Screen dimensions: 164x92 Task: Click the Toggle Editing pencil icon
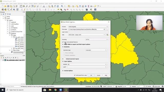click(x=24, y=10)
